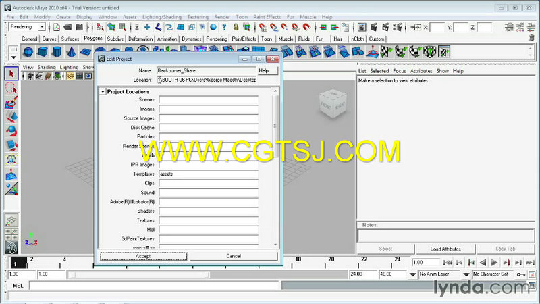Toggle the auto keyframe key icon
The image size is (540, 304).
(520, 274)
